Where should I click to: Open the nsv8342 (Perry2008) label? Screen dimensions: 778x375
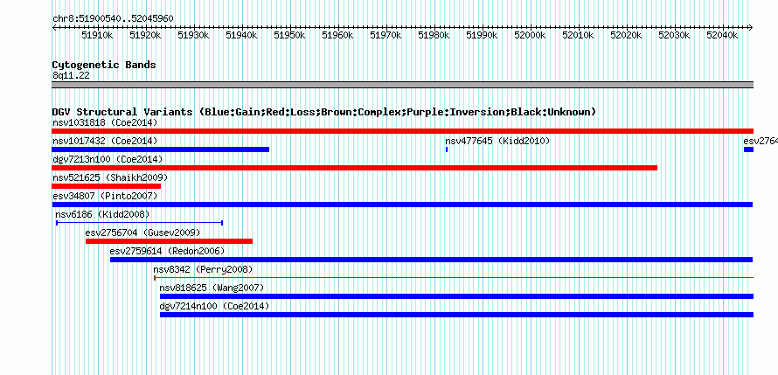click(203, 269)
